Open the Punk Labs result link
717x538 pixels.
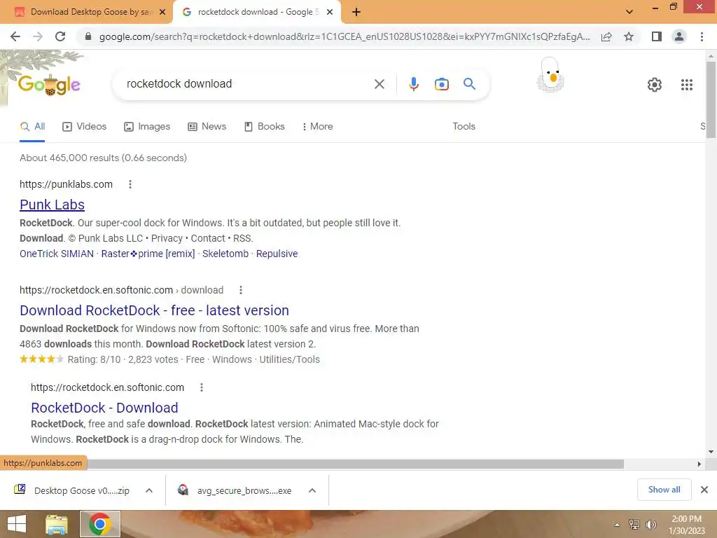(52, 205)
